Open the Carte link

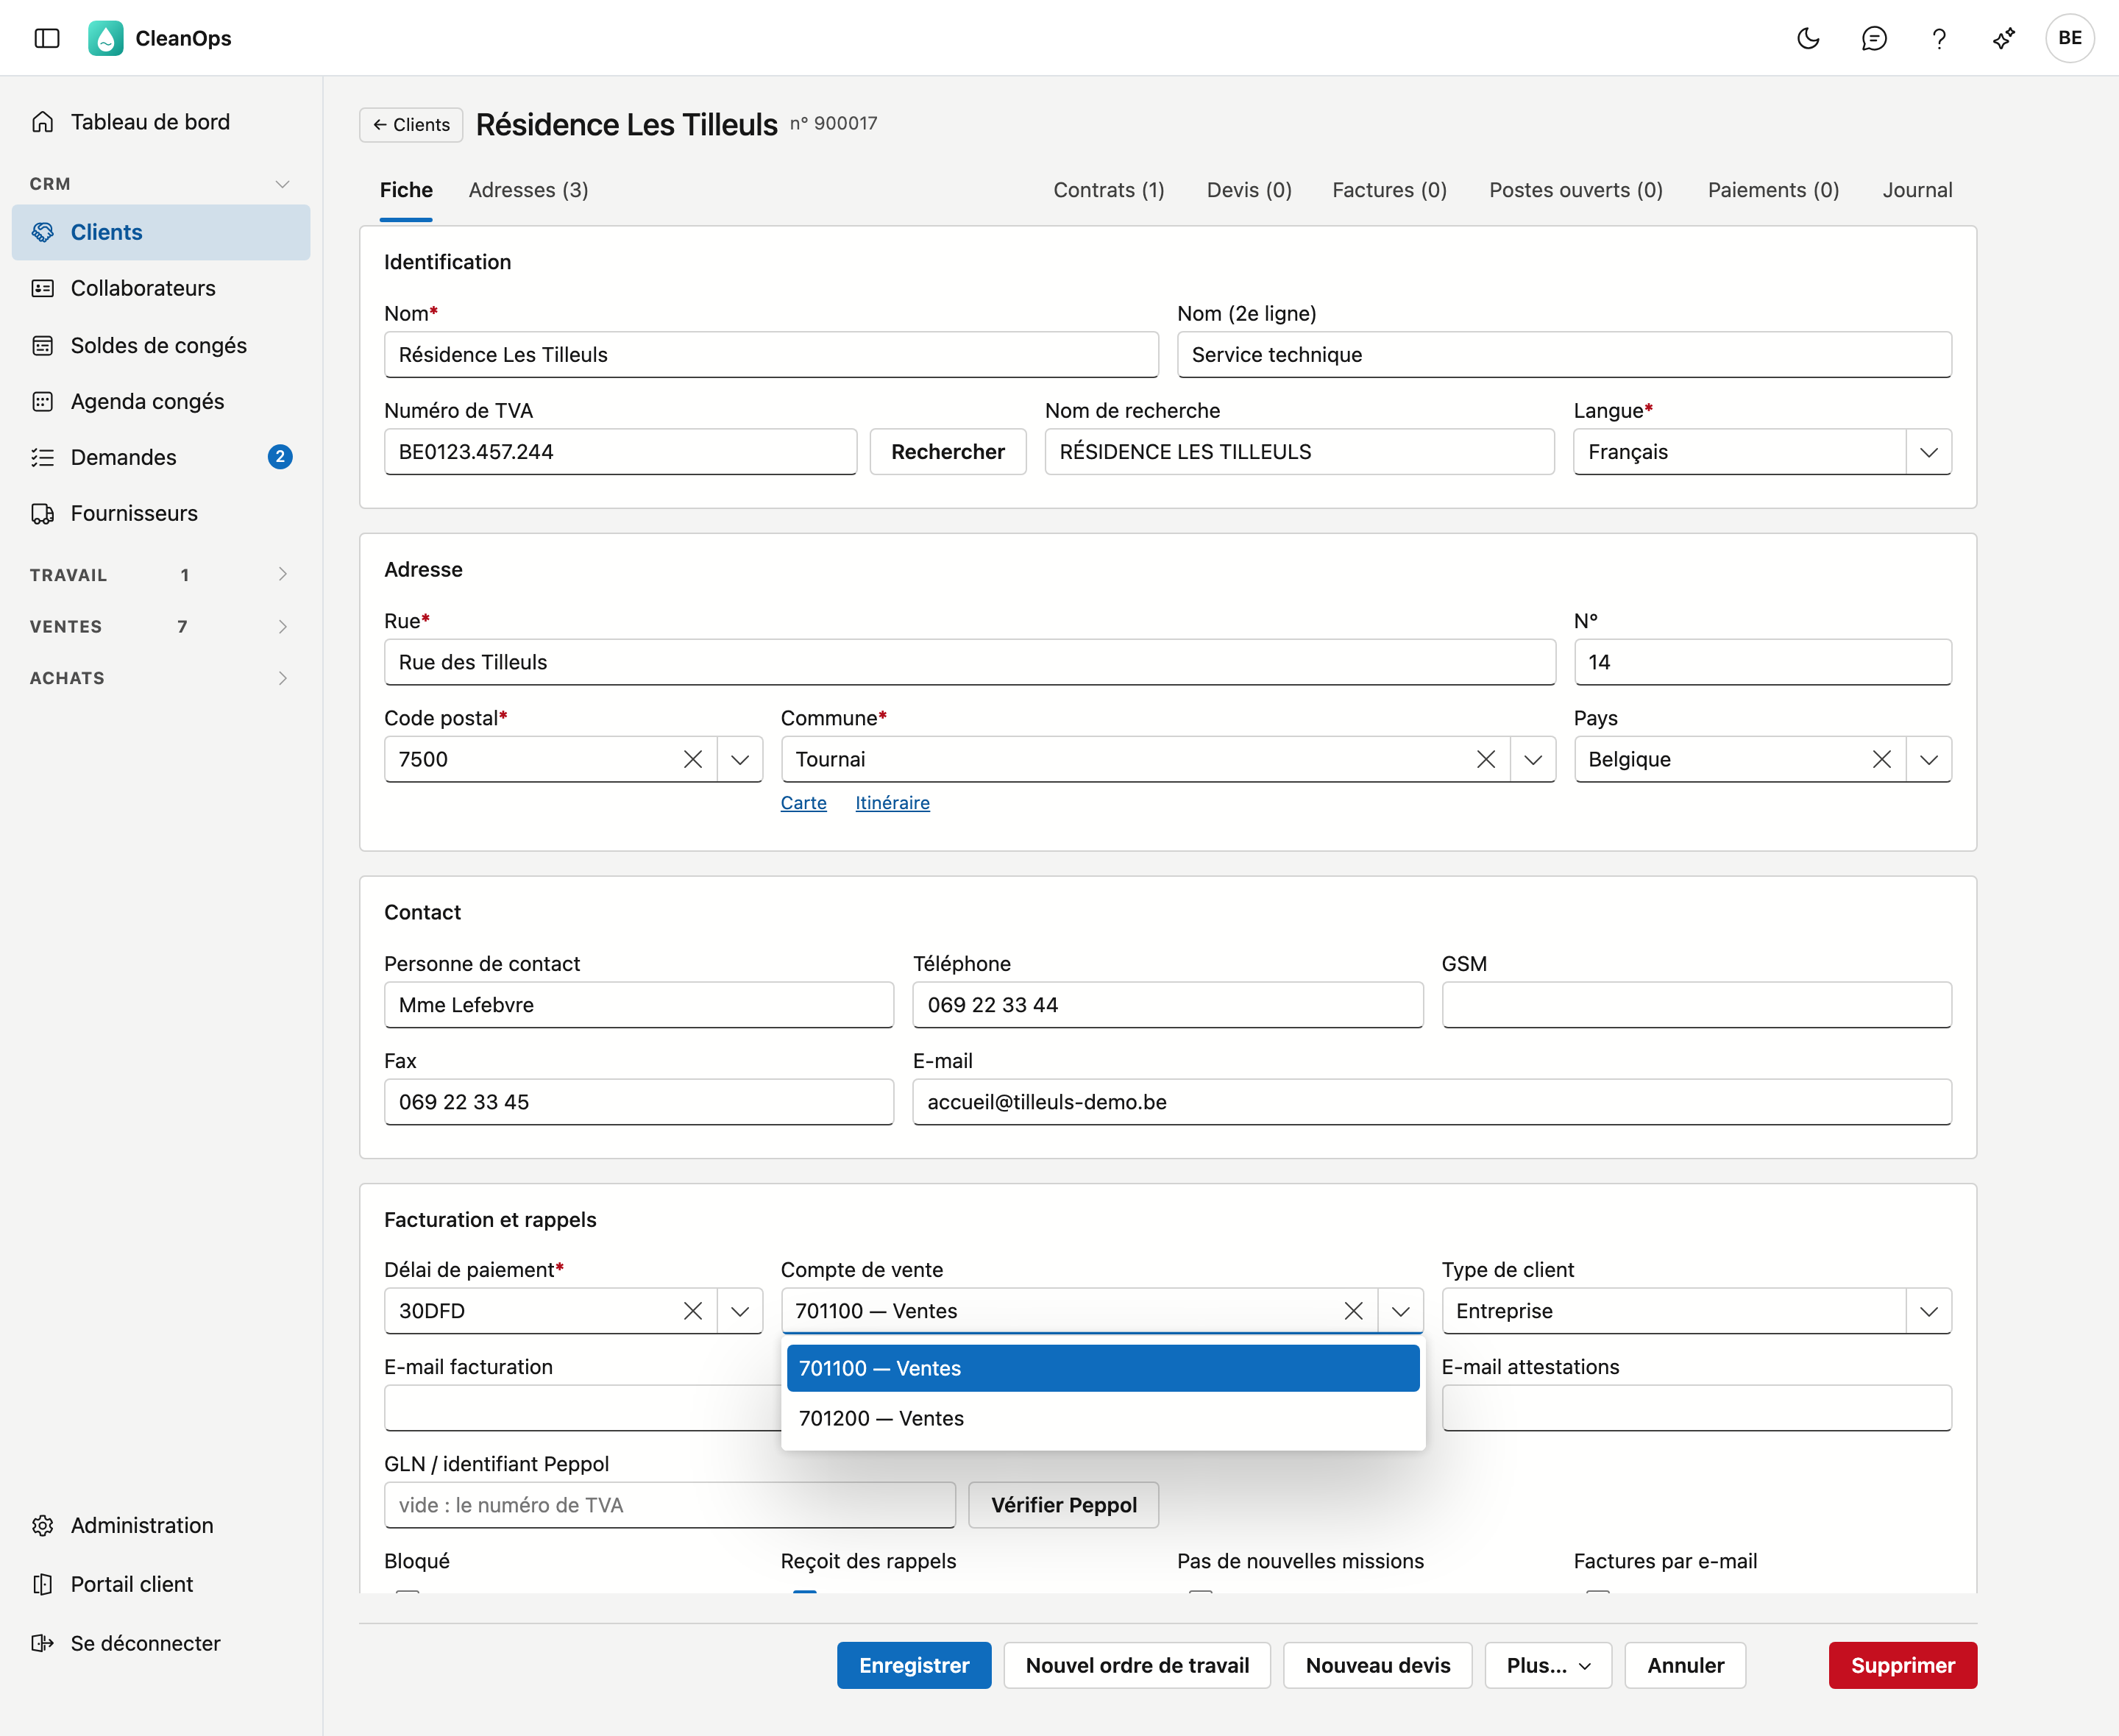(x=803, y=803)
